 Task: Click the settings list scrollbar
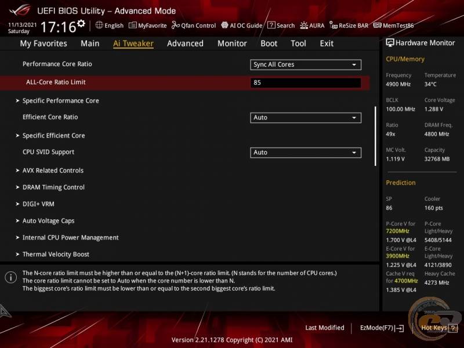(375, 136)
